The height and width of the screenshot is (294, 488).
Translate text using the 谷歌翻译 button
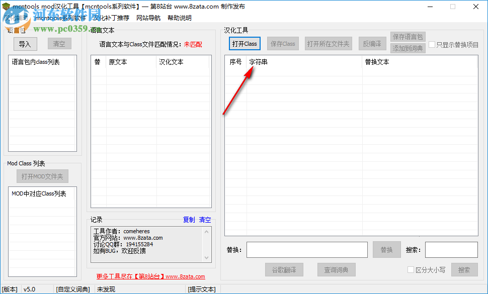point(284,269)
